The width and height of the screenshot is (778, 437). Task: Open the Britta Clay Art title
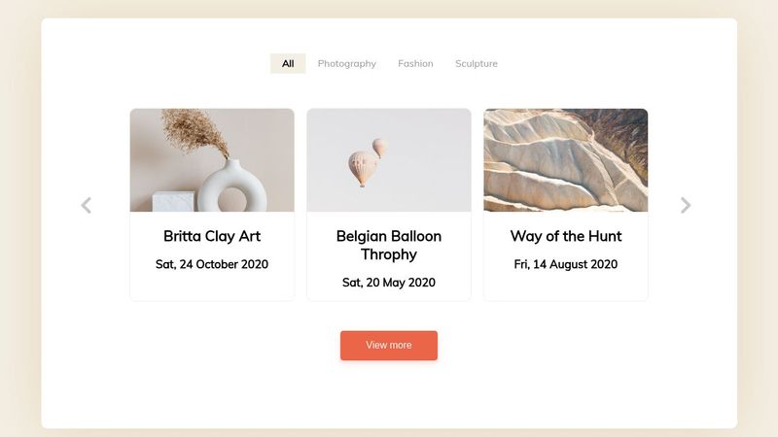coord(212,236)
